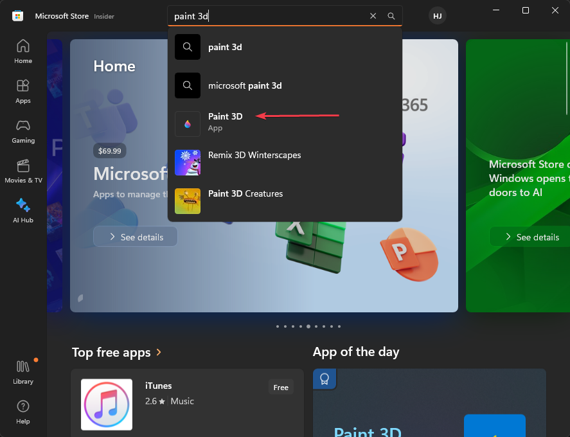Image resolution: width=570 pixels, height=437 pixels.
Task: Choose the Paint 3D Creatures result
Action: click(x=285, y=201)
